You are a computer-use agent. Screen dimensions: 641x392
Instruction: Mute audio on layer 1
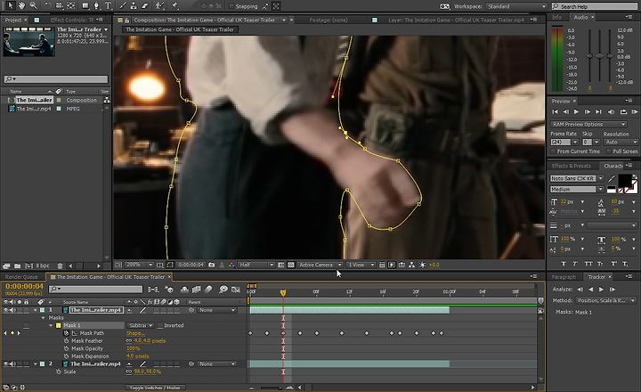12,310
